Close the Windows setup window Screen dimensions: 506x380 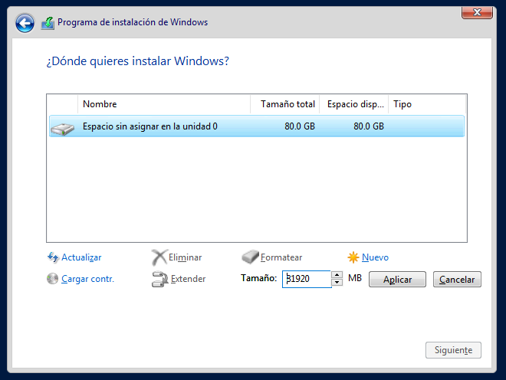click(477, 12)
